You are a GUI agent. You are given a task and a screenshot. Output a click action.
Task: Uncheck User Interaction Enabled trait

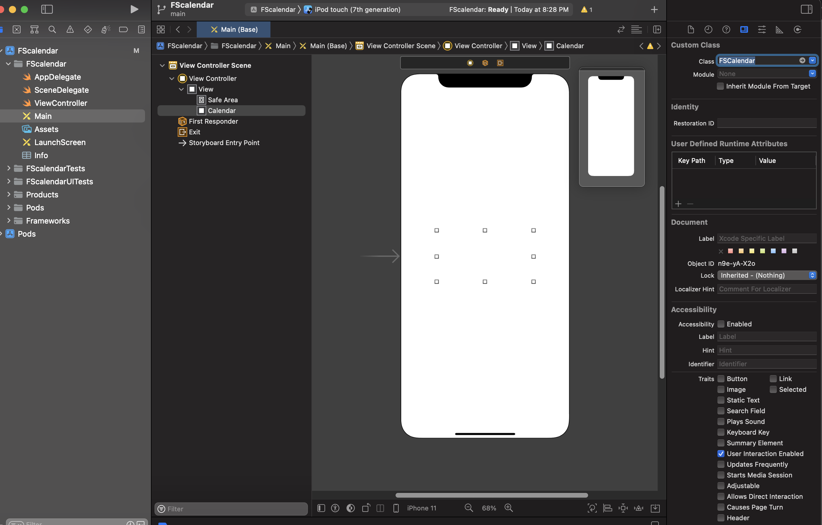click(721, 454)
